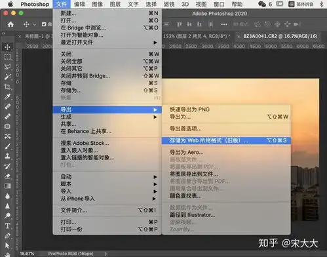Choose 存储为... in the File menu
This screenshot has height=257, width=327.
[107, 90]
